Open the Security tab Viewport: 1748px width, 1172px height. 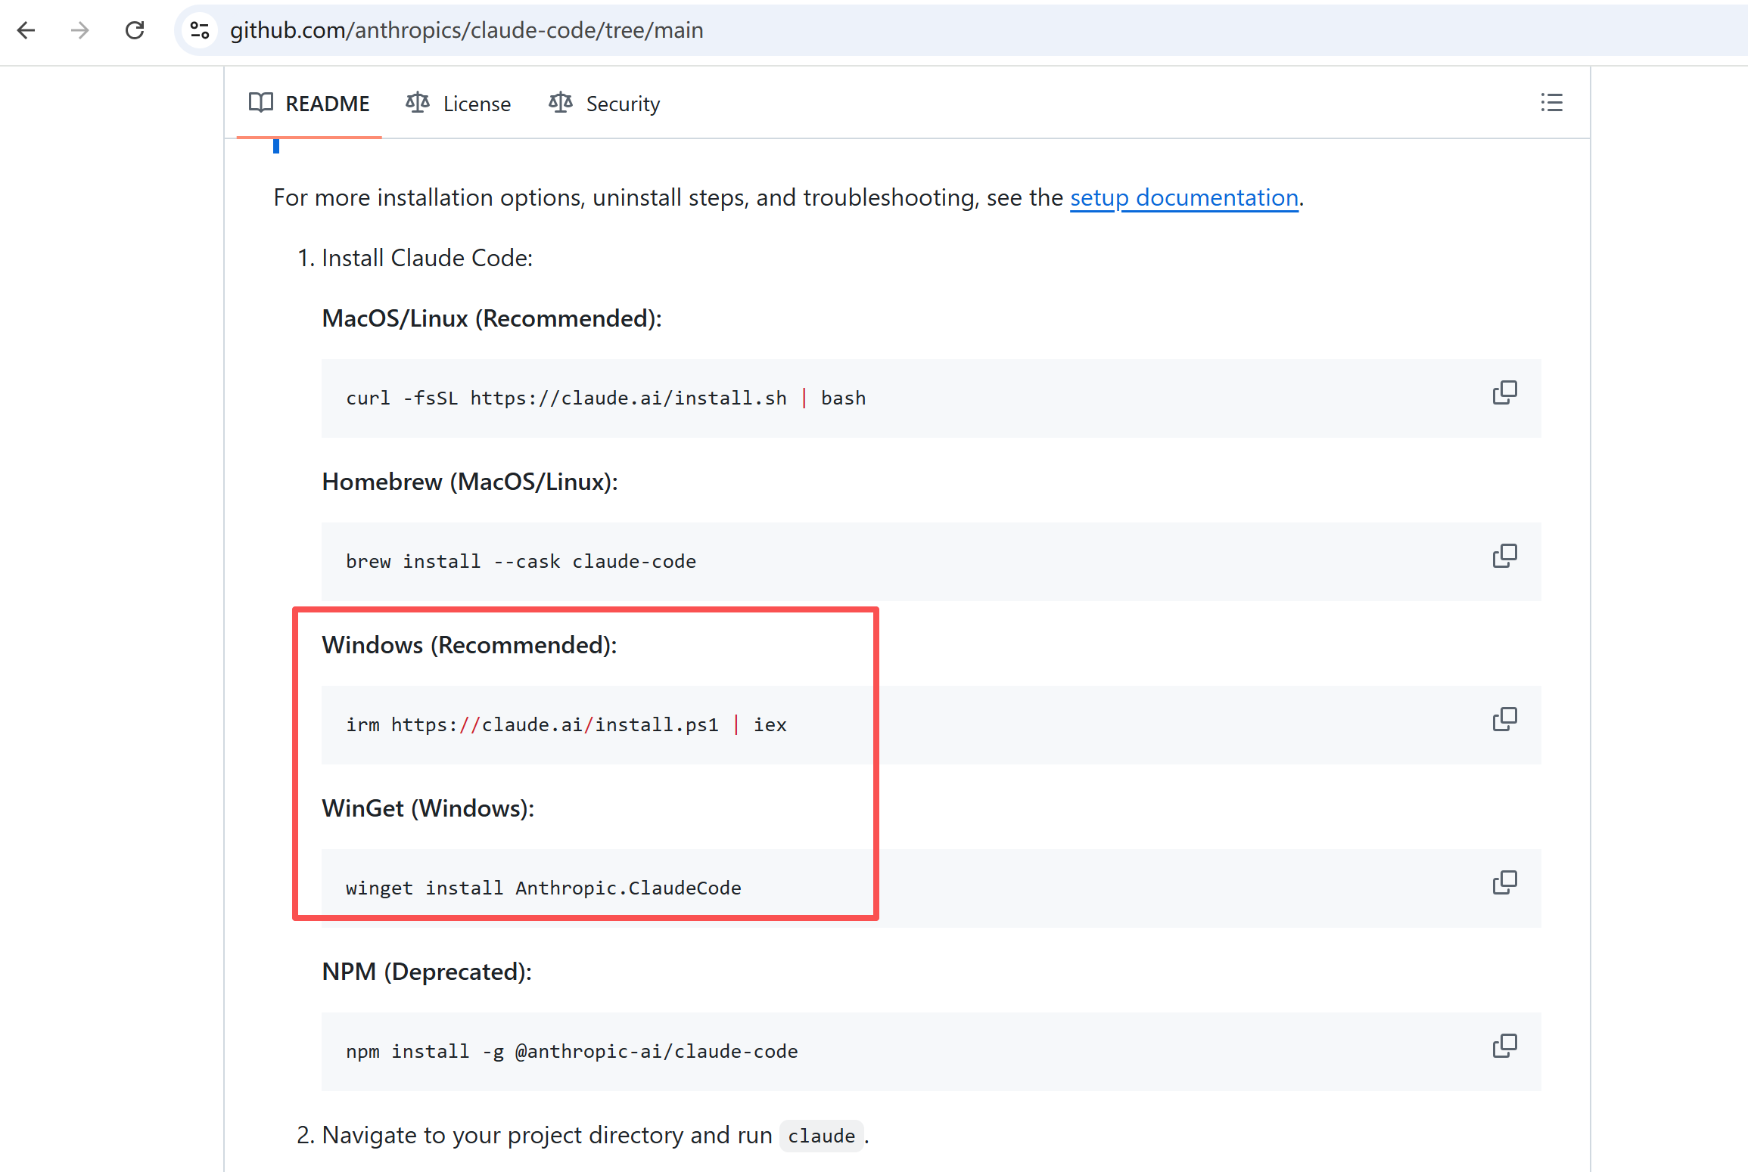point(605,104)
